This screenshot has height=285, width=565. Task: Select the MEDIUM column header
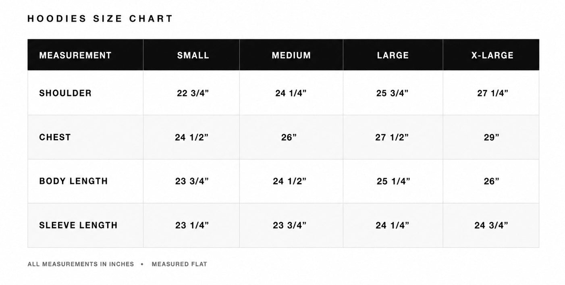coord(291,55)
